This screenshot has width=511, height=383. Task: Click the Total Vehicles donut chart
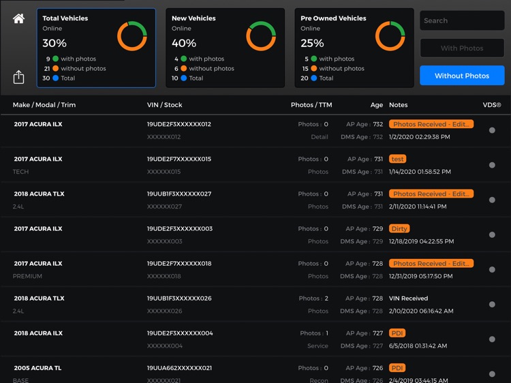(x=132, y=36)
